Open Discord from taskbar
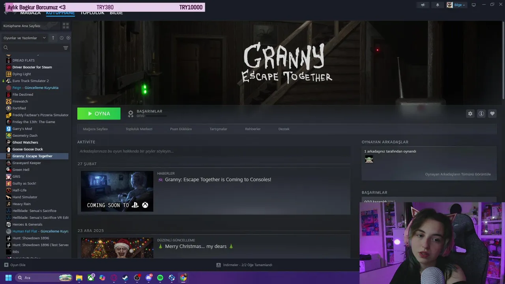The width and height of the screenshot is (505, 284). point(148,278)
